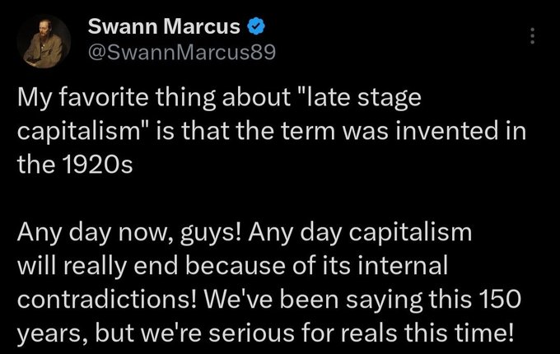Click the display name Swann Marcus
The width and height of the screenshot is (560, 354).
click(x=164, y=26)
